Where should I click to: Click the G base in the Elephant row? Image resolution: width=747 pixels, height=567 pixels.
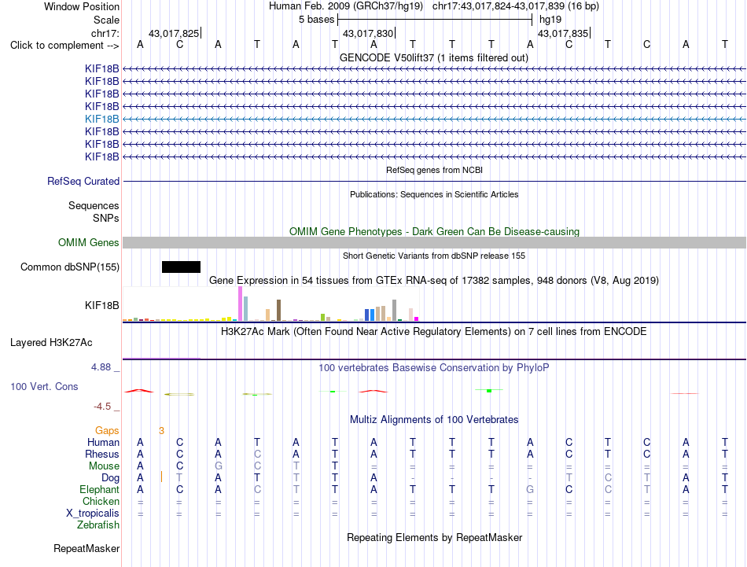[530, 489]
